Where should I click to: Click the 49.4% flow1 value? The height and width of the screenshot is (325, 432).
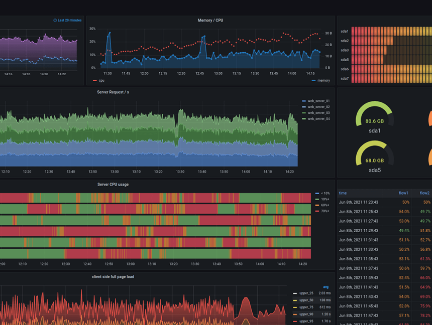(x=404, y=231)
